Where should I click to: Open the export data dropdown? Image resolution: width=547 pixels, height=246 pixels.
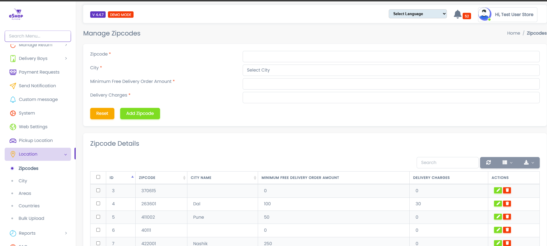(529, 163)
